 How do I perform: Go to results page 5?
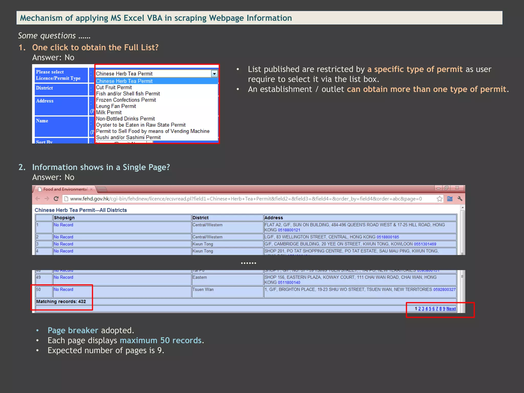pyautogui.click(x=430, y=309)
